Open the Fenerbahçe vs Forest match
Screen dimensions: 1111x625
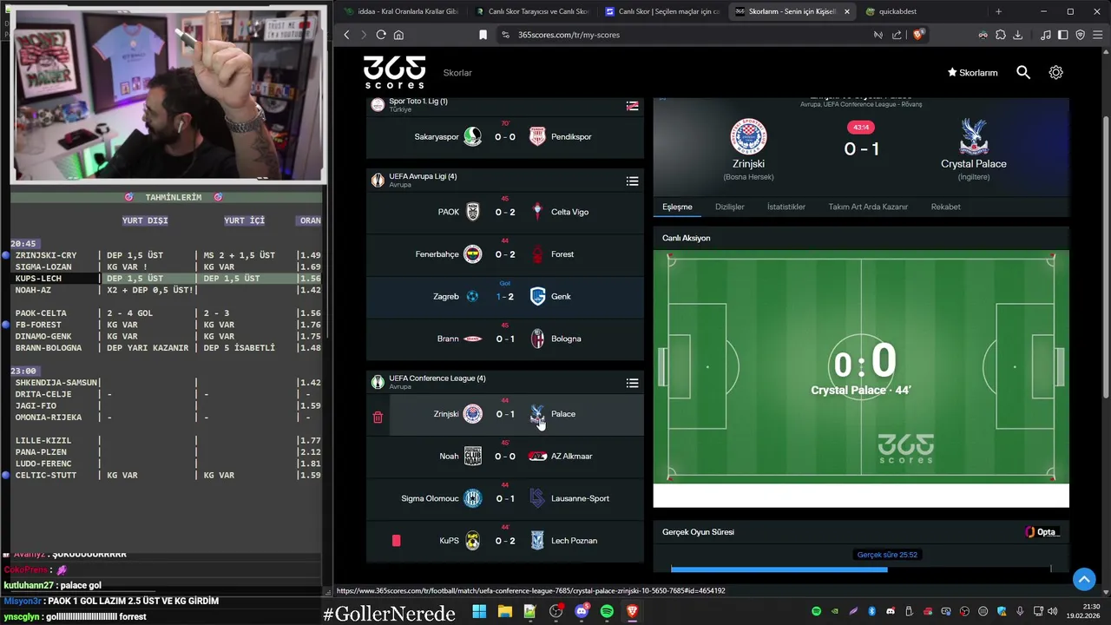[504, 254]
